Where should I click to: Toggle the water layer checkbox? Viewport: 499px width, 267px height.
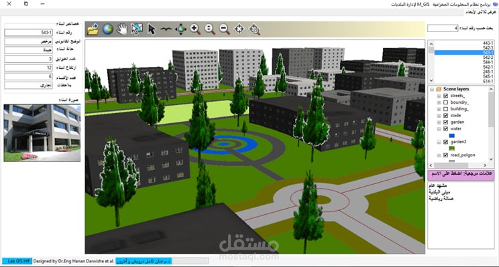pos(445,129)
